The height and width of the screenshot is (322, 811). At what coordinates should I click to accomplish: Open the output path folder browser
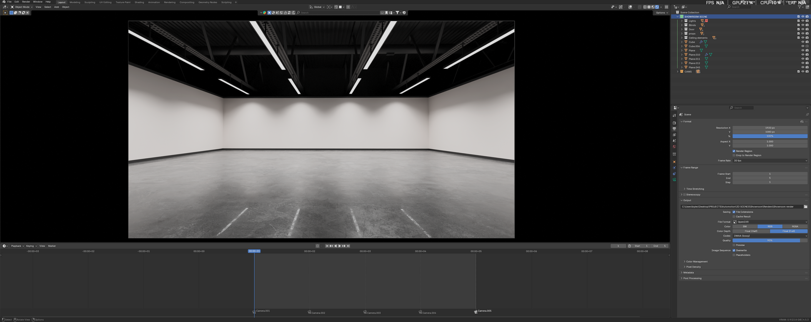pos(805,207)
